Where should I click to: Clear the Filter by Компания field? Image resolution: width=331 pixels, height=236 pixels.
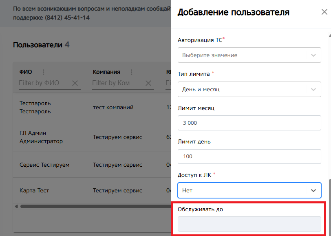pyautogui.click(x=148, y=83)
